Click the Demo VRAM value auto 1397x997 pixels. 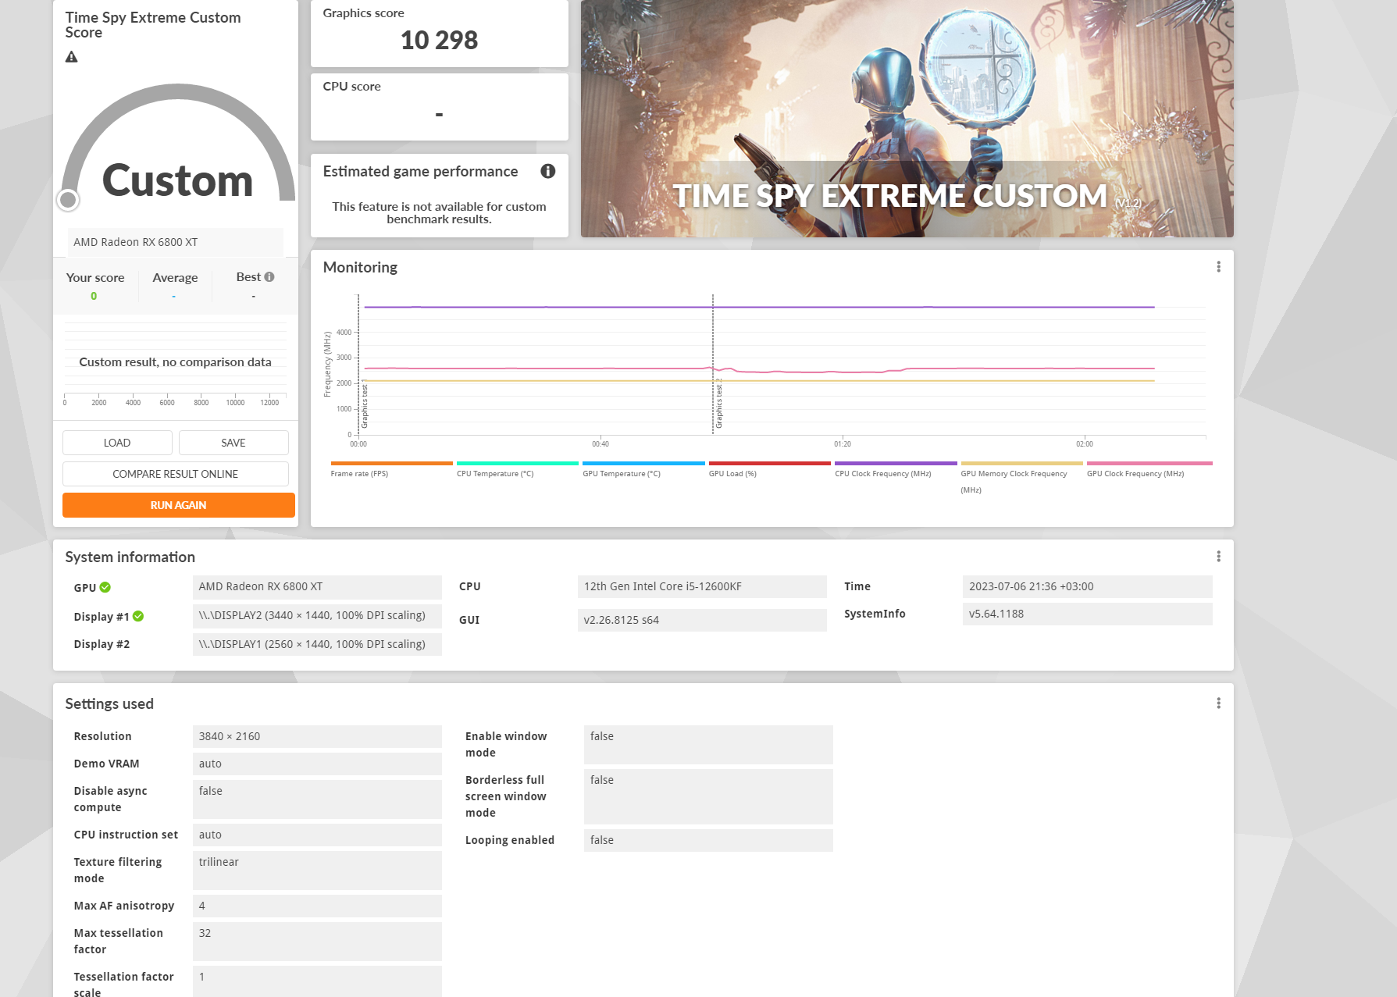[317, 764]
